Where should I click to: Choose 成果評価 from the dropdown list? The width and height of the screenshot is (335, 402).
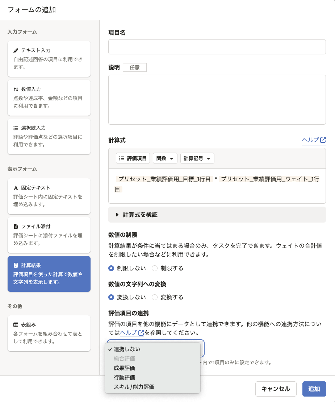pyautogui.click(x=124, y=368)
